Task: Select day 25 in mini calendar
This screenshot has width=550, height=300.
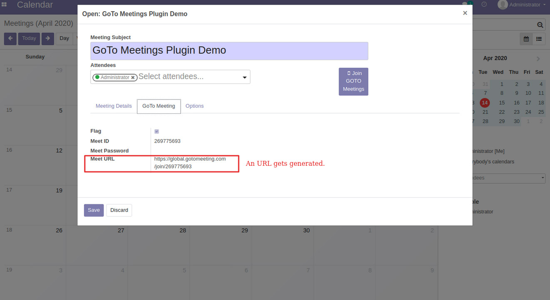Action: pos(541,112)
